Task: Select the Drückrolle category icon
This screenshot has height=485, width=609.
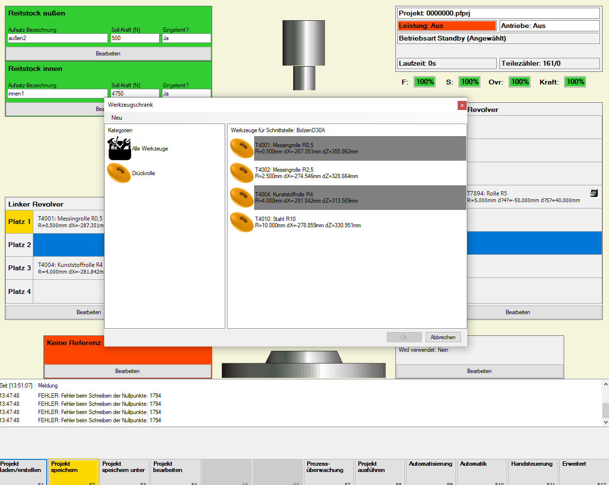Action: (x=119, y=173)
